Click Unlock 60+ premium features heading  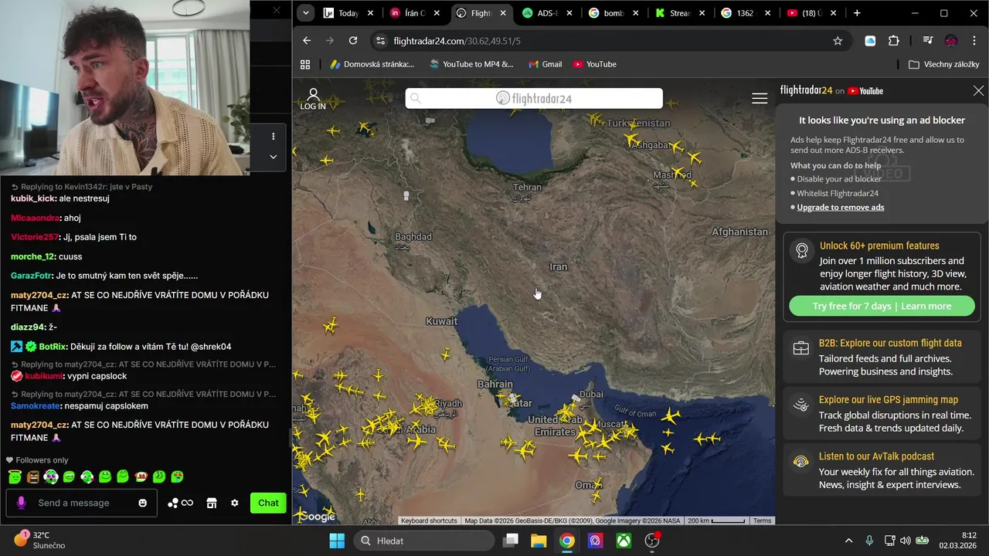point(879,246)
